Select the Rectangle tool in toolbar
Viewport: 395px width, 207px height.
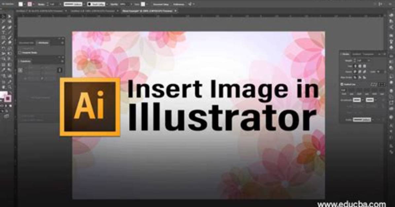tap(3, 38)
